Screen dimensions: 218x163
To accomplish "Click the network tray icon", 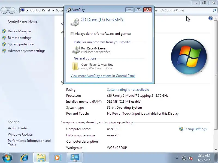I will 184,158.
